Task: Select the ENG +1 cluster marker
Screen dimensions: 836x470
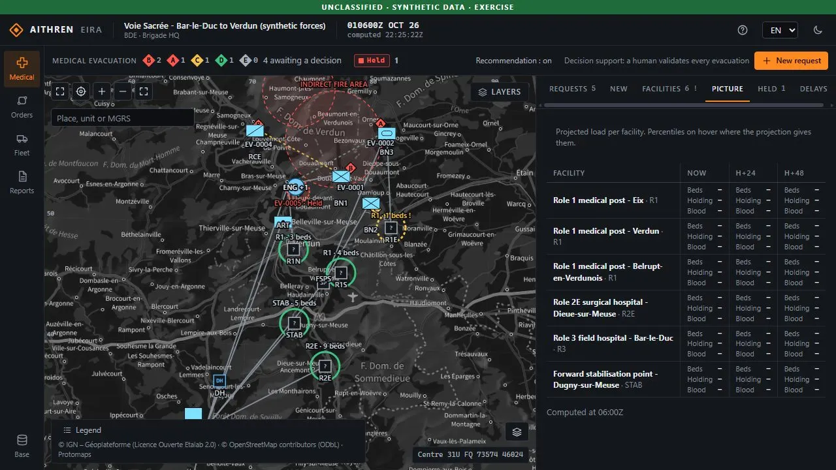Action: click(295, 187)
